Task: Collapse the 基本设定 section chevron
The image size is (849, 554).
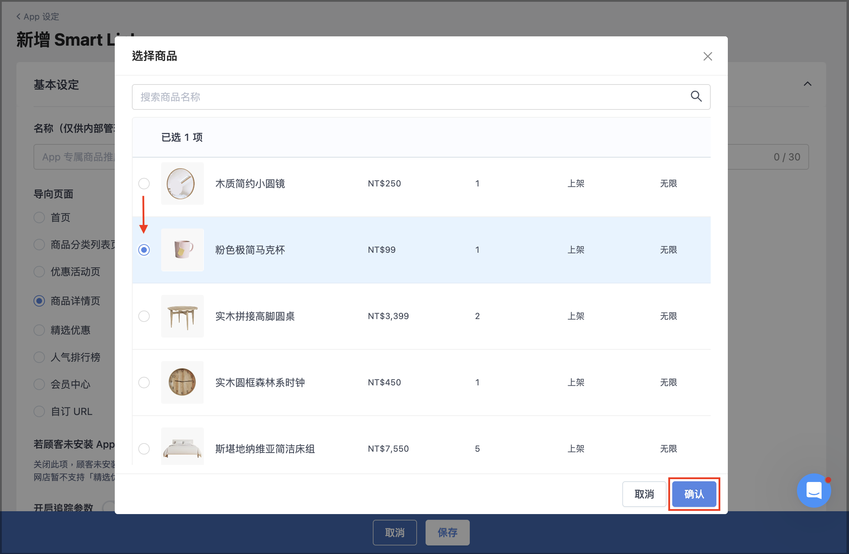Action: coord(807,84)
